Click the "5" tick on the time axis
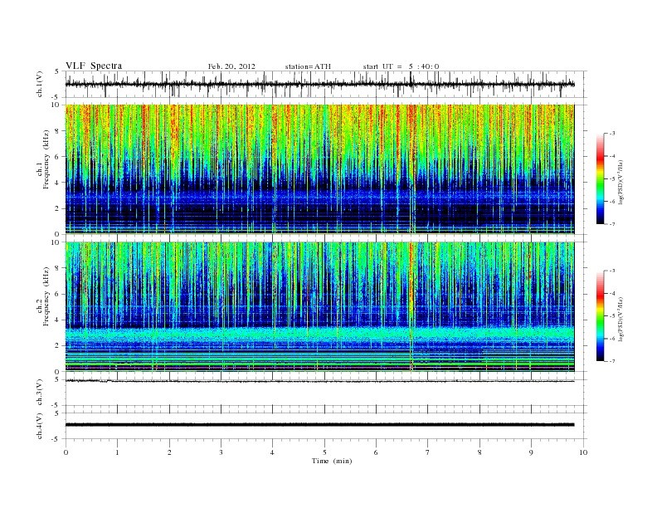The height and width of the screenshot is (508, 657). tap(324, 452)
